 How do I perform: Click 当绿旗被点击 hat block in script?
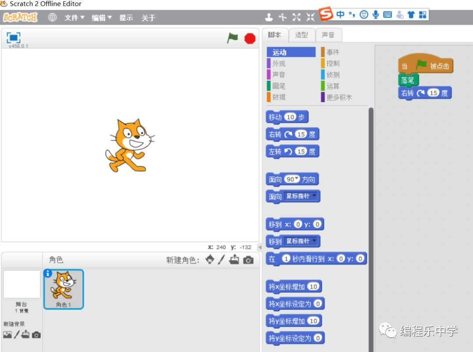pos(425,64)
